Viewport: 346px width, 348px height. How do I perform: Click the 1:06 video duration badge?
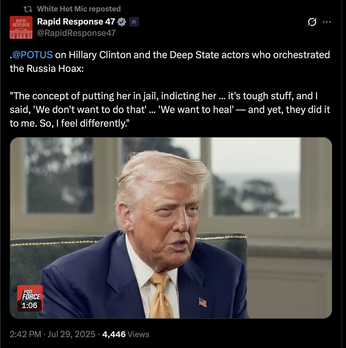29,305
